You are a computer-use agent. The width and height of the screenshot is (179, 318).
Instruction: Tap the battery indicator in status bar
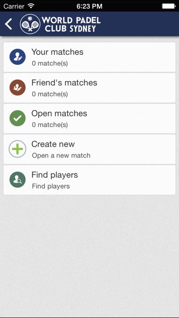pos(169,6)
